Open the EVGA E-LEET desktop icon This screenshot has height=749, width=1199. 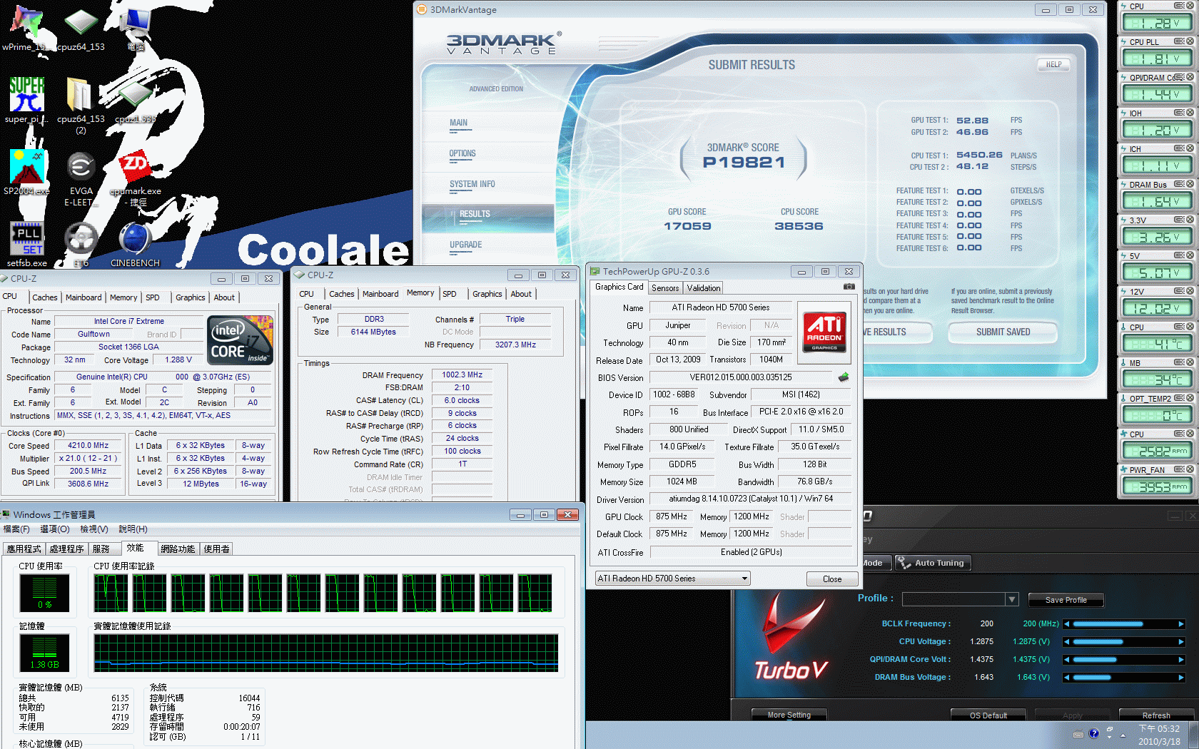[81, 178]
